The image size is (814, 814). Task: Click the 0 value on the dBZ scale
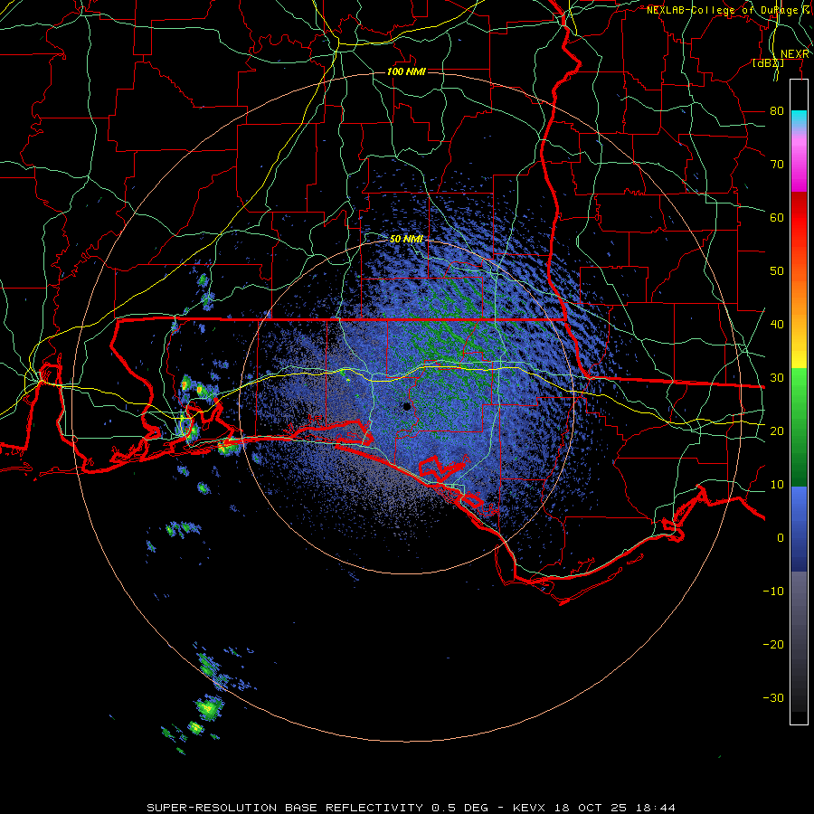point(781,538)
